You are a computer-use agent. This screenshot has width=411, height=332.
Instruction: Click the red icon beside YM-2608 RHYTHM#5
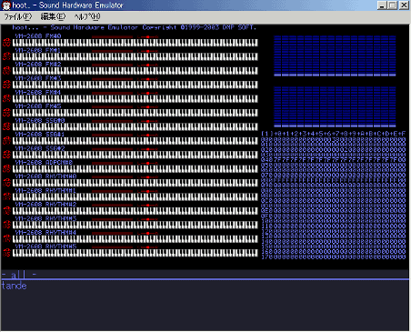[x=6, y=253]
